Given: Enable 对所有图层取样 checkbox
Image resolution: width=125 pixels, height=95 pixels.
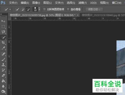Looking at the screenshot, I should click(x=44, y=9).
